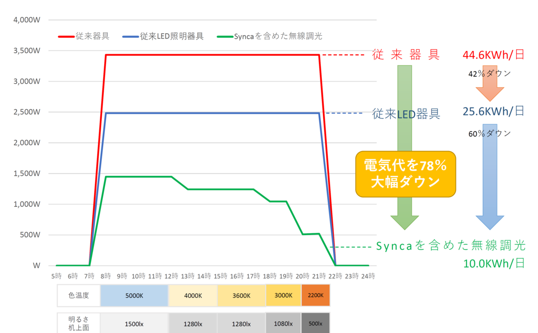Click the blue 従来LED照明器具 legend line marker
Screen dimensions: 538x333
pyautogui.click(x=131, y=37)
